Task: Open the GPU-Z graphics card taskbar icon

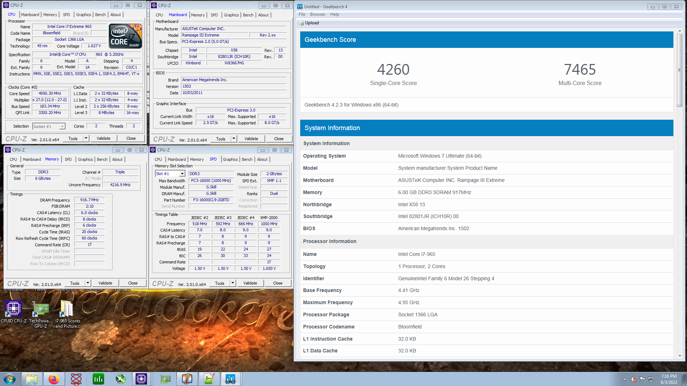Action: (165, 379)
